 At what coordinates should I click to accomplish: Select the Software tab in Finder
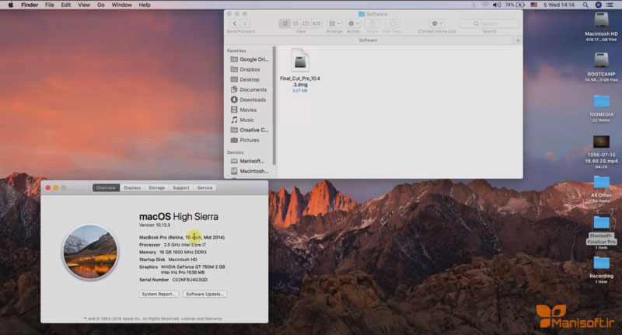click(368, 40)
